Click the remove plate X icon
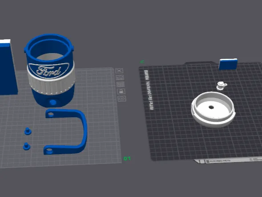This screenshot has width=262, height=197. click(119, 71)
